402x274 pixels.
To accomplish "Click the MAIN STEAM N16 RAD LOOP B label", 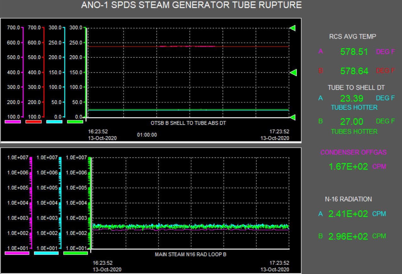I will point(191,254).
